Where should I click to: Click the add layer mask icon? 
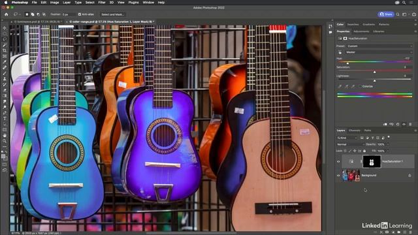tap(387, 232)
